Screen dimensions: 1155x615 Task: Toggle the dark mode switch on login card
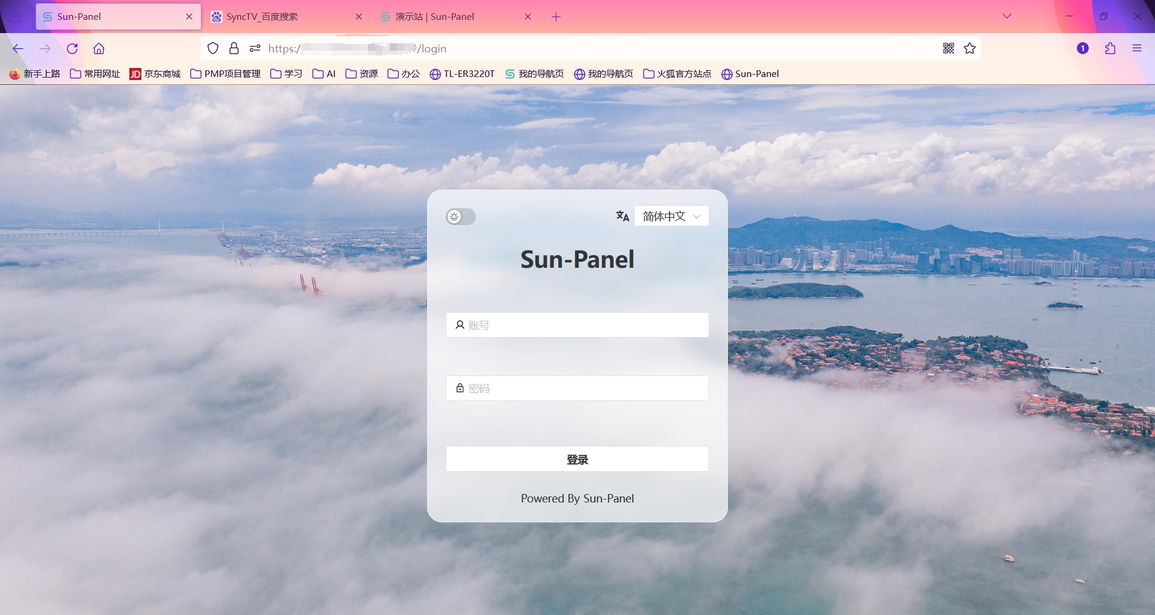coord(461,217)
